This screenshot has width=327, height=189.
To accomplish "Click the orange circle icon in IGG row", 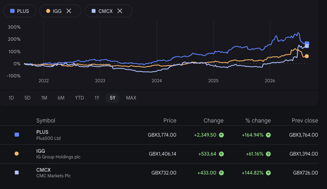I will [17, 154].
